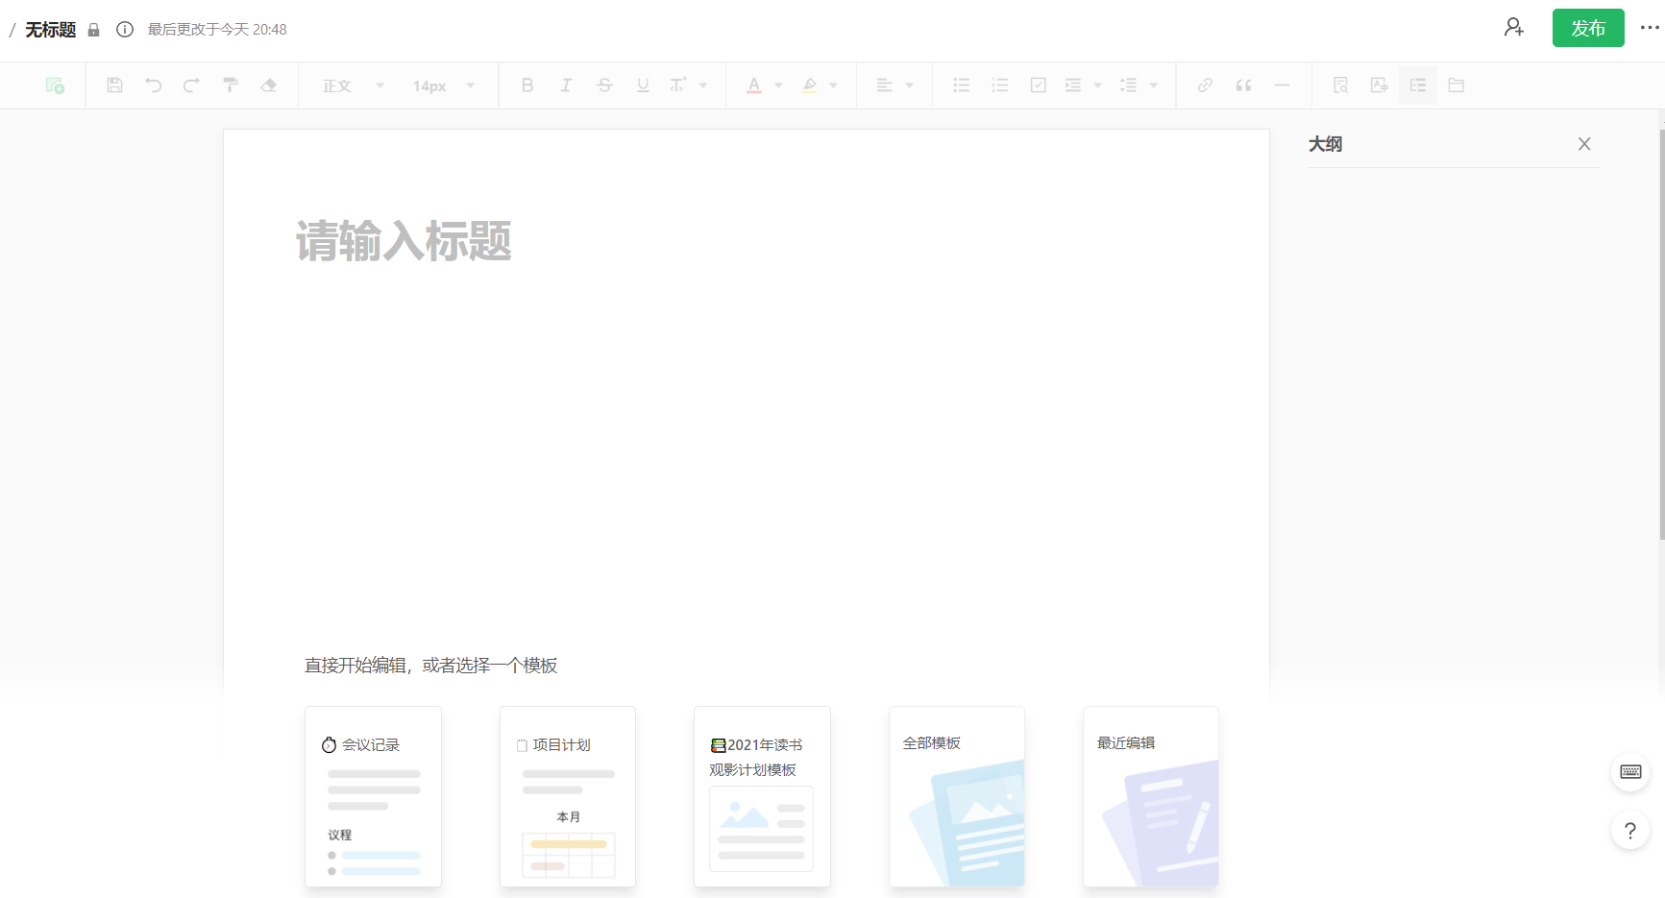Click the lock permission icon
This screenshot has height=898, width=1665.
tap(93, 30)
